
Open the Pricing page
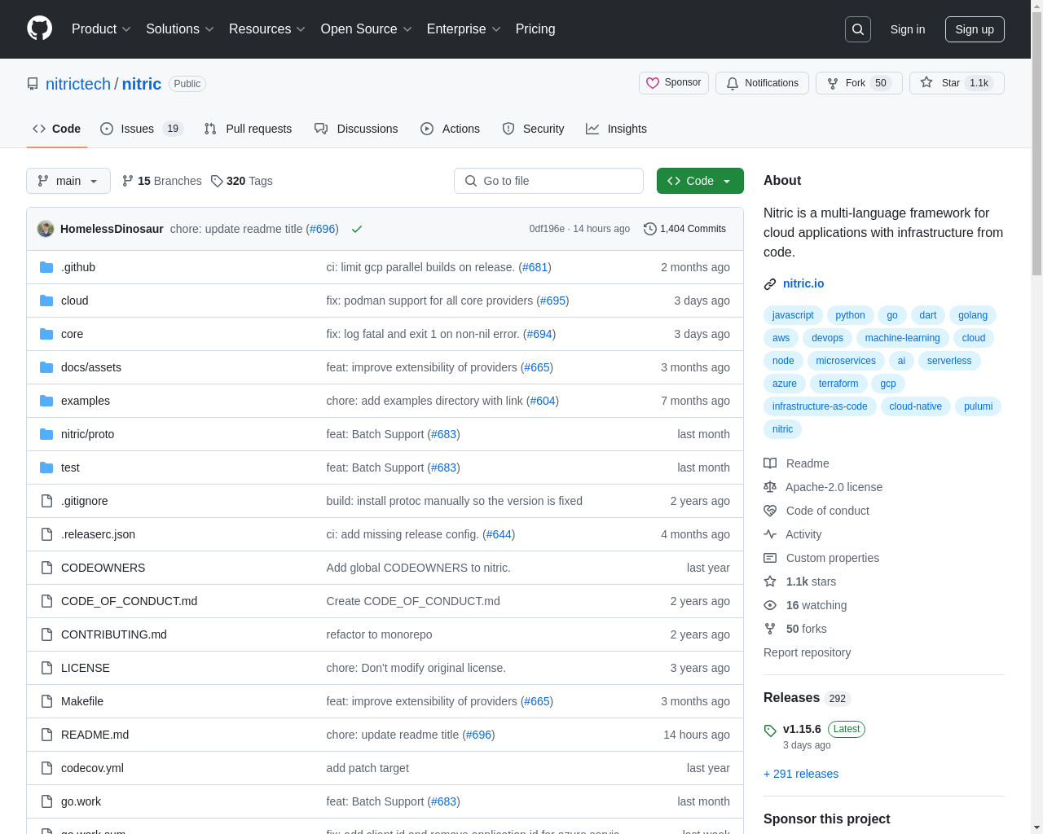535,29
